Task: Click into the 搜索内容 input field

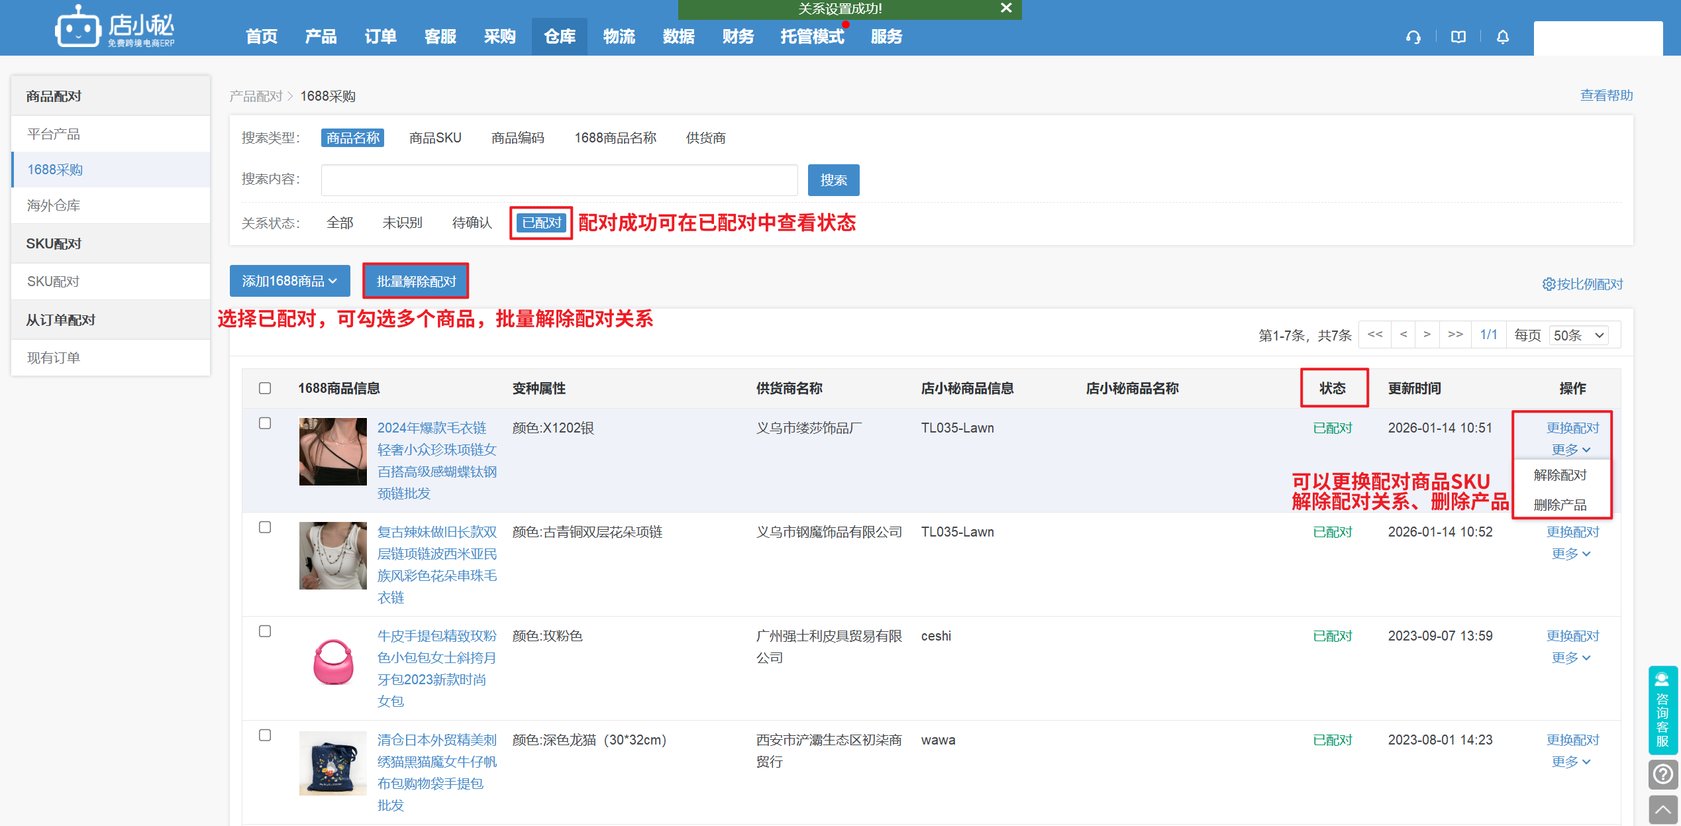Action: (x=558, y=180)
